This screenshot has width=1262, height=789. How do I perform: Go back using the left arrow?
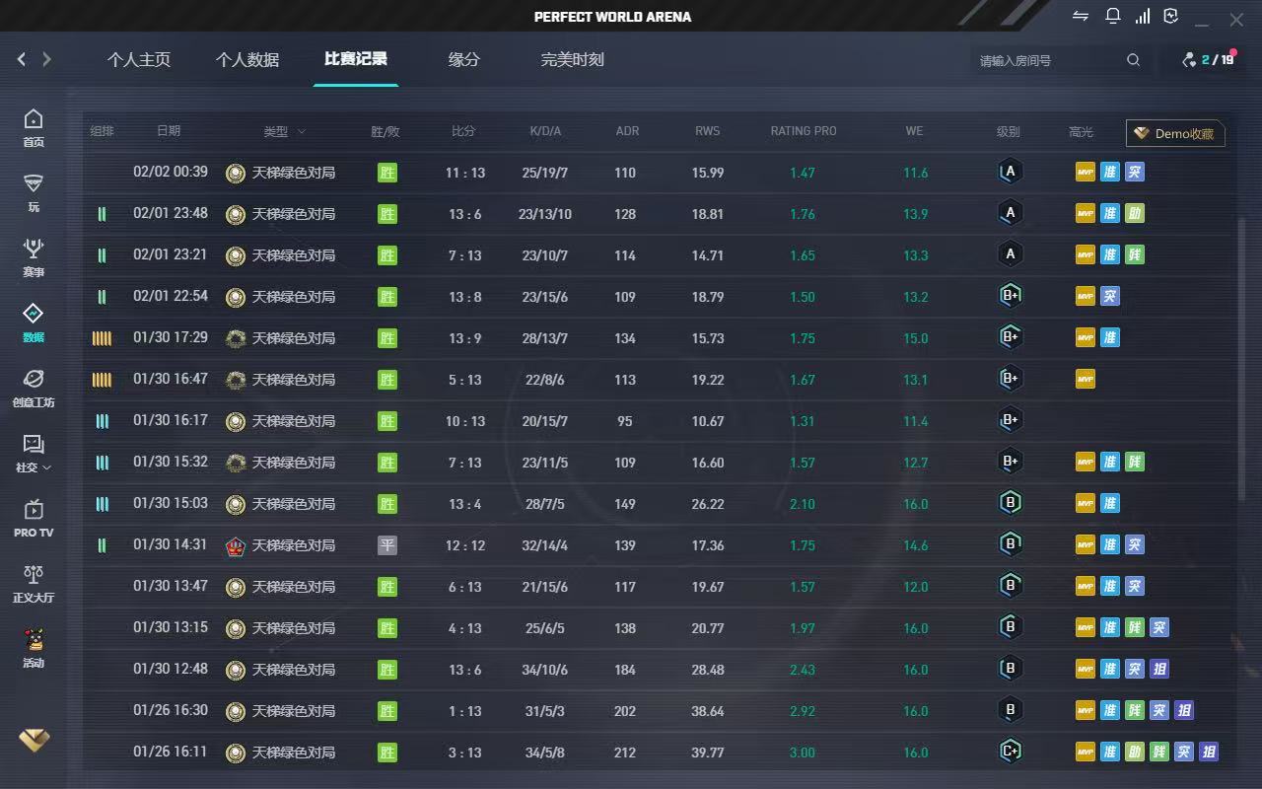pyautogui.click(x=22, y=60)
